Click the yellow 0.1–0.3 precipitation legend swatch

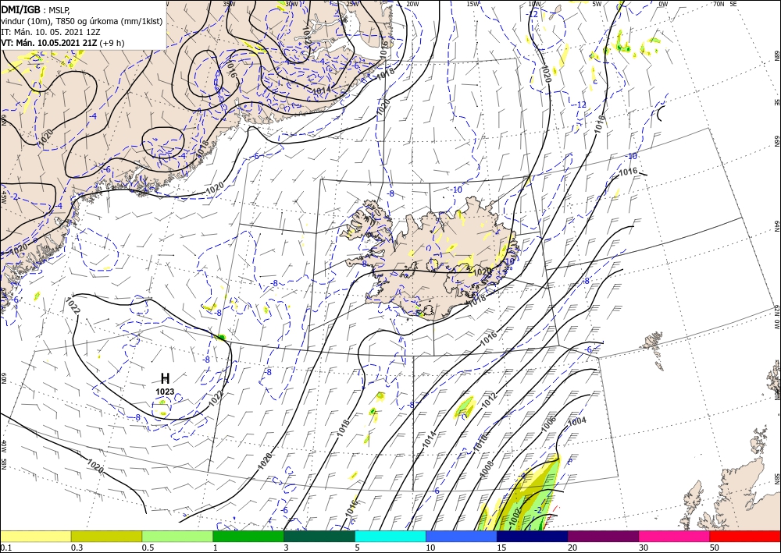coord(35,536)
